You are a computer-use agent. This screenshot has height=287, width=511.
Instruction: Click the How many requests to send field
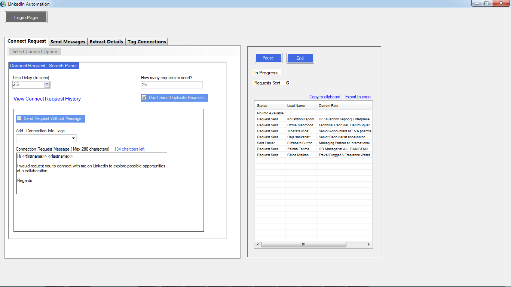pos(172,85)
